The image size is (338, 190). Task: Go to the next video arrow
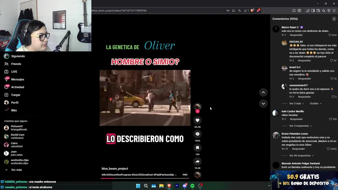(x=263, y=104)
